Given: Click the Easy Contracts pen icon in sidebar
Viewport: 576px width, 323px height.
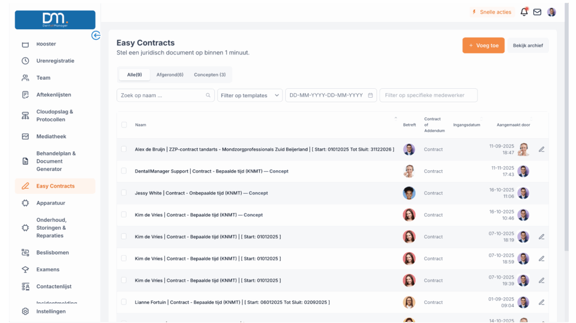Looking at the screenshot, I should [x=25, y=186].
